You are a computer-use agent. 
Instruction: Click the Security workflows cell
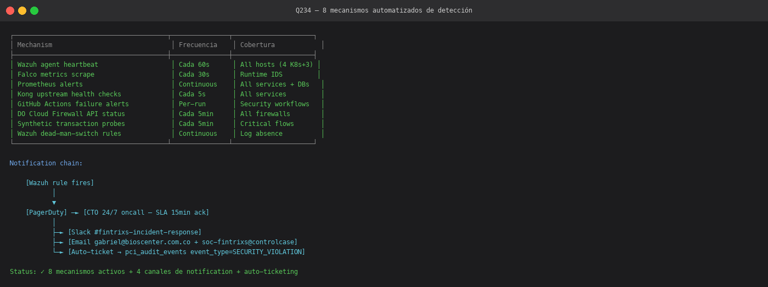coord(275,104)
